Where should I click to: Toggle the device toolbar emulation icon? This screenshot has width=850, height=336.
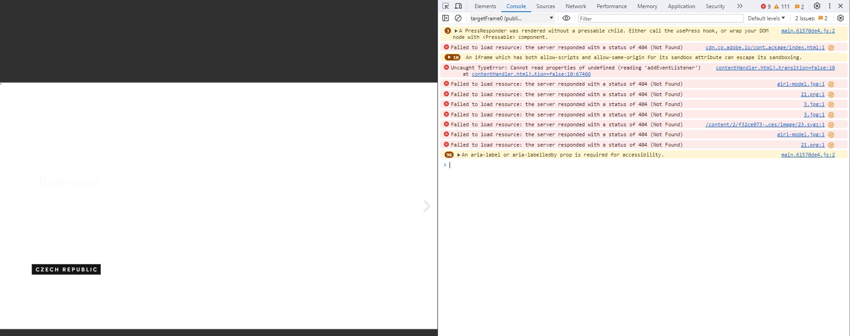click(x=458, y=6)
